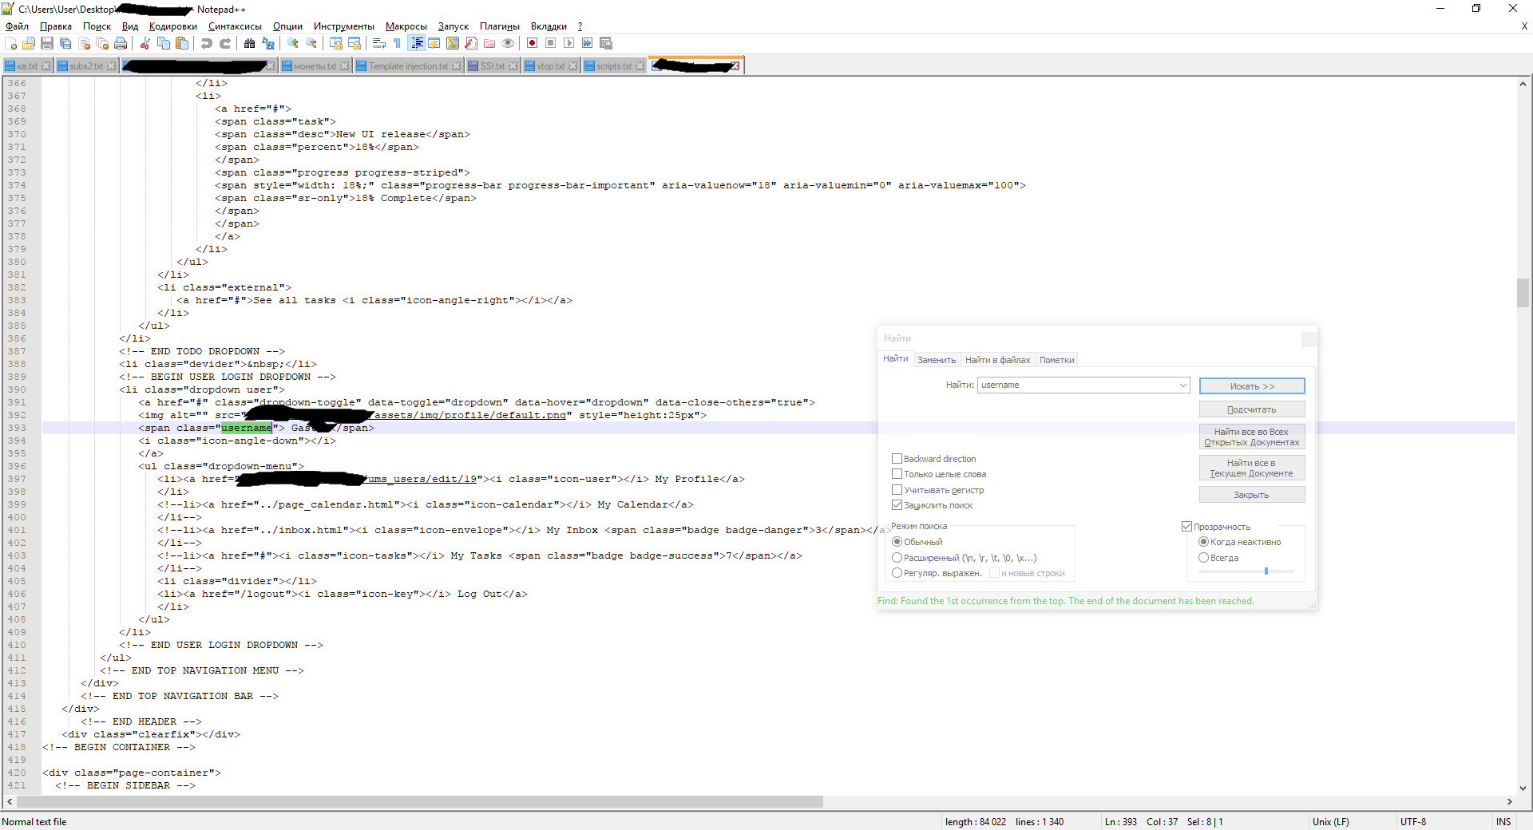The height and width of the screenshot is (830, 1533).
Task: Check the 'Только целые слова' option
Action: pyautogui.click(x=897, y=474)
